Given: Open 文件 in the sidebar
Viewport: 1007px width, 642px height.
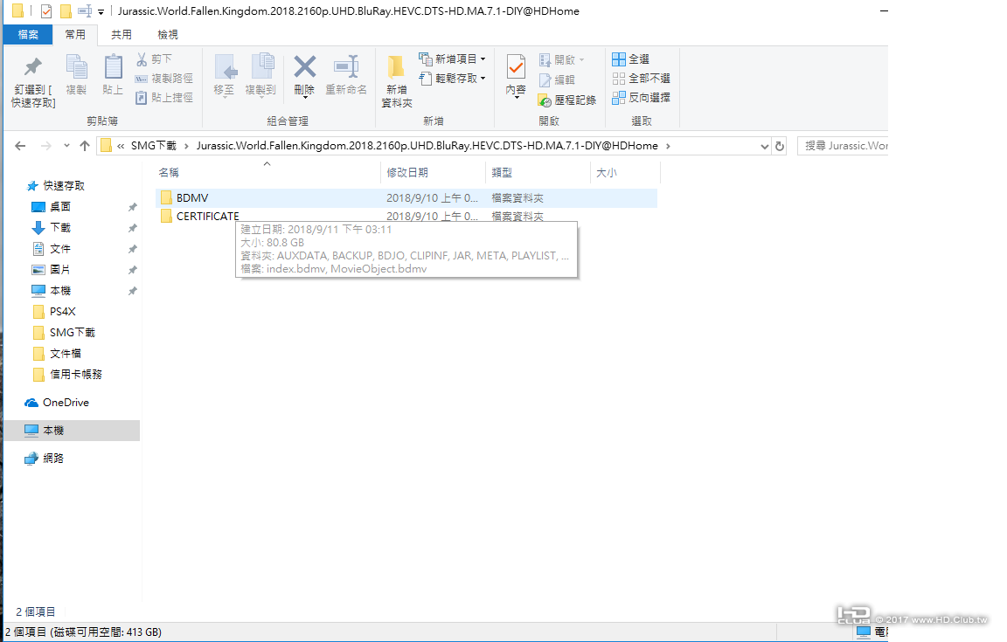Looking at the screenshot, I should click(x=60, y=249).
